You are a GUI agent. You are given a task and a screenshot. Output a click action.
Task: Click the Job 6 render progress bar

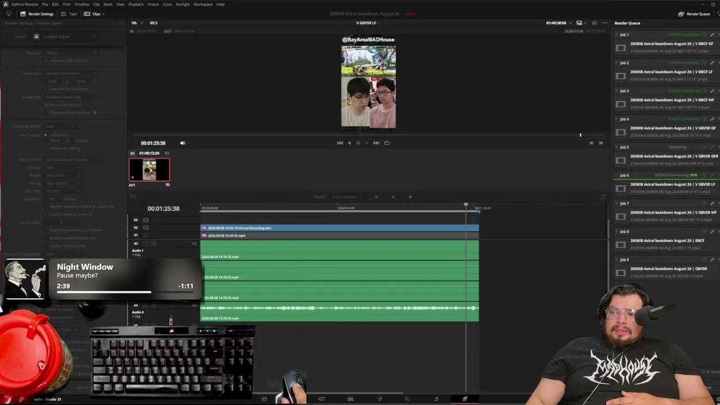pyautogui.click(x=667, y=179)
